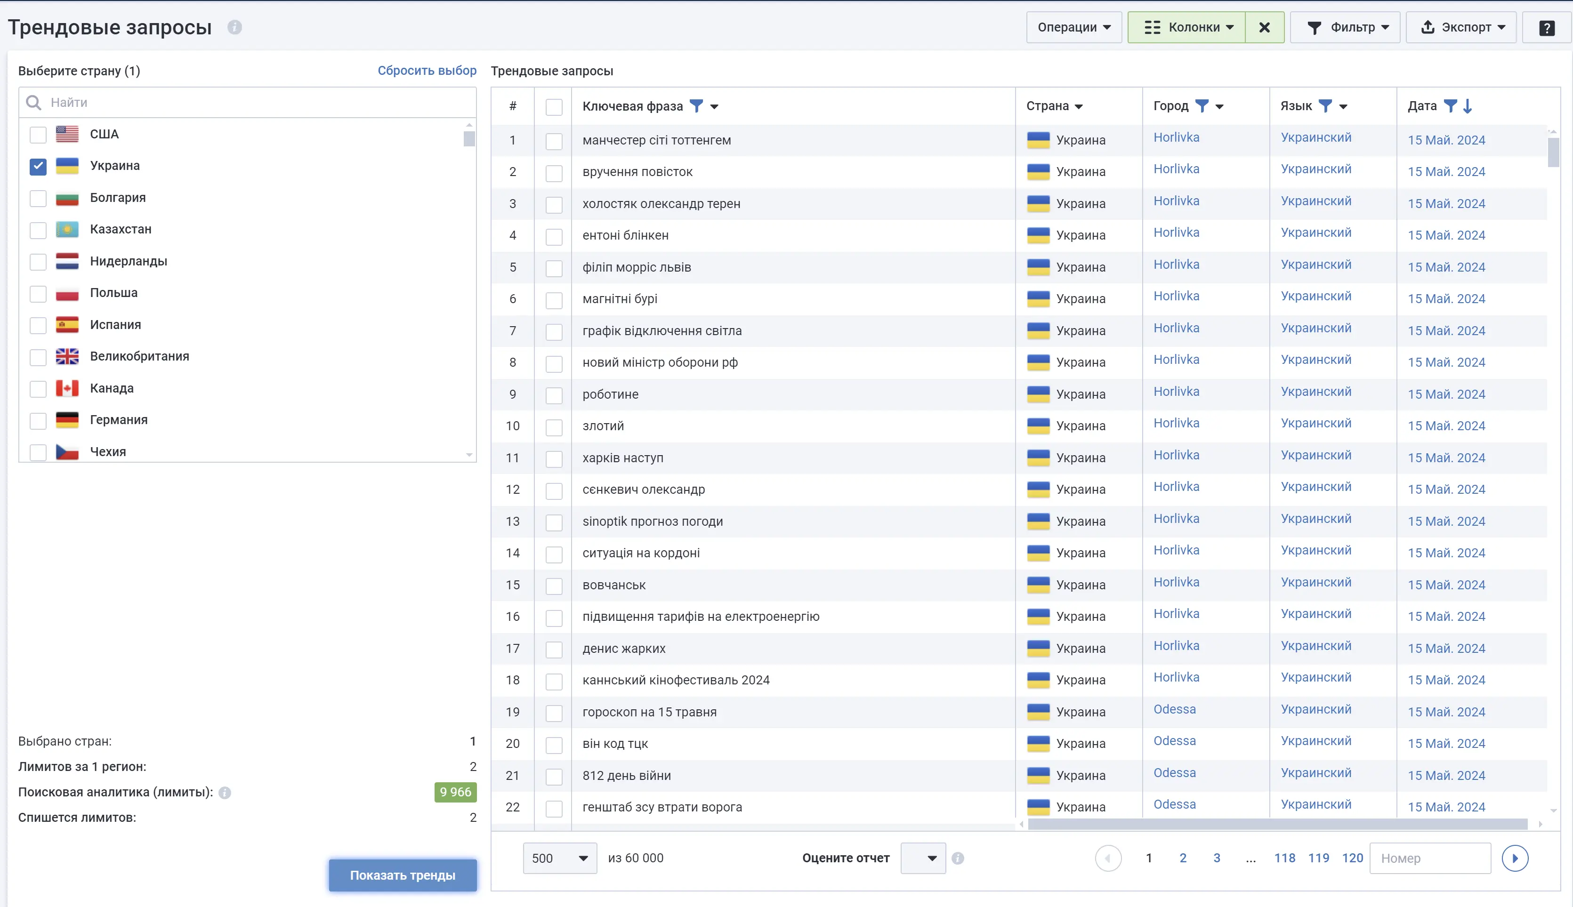Go to page 118
Viewport: 1573px width, 907px height.
click(1284, 859)
